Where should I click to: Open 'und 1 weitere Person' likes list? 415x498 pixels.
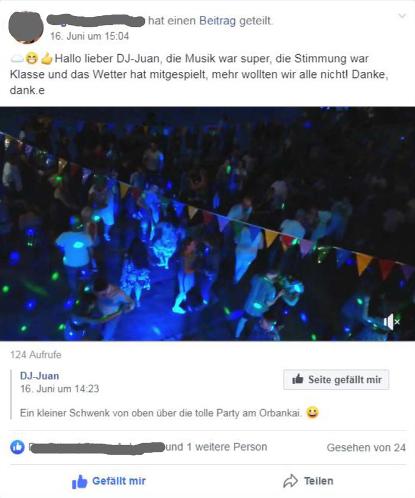pos(217,447)
